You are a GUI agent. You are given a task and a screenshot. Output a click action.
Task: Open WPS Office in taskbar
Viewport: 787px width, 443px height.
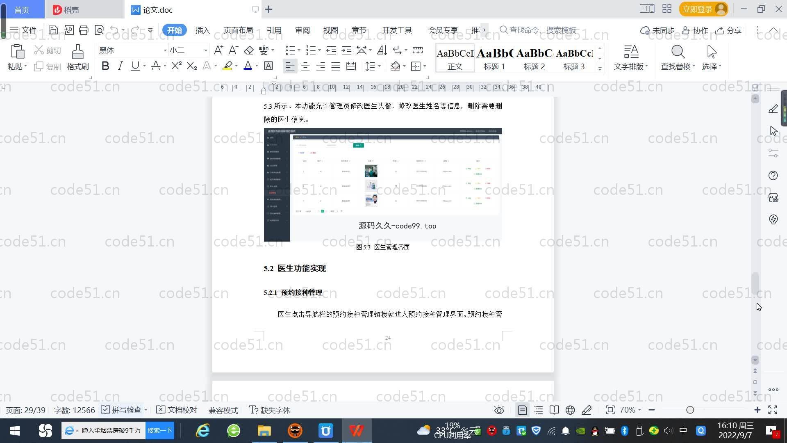pyautogui.click(x=356, y=431)
